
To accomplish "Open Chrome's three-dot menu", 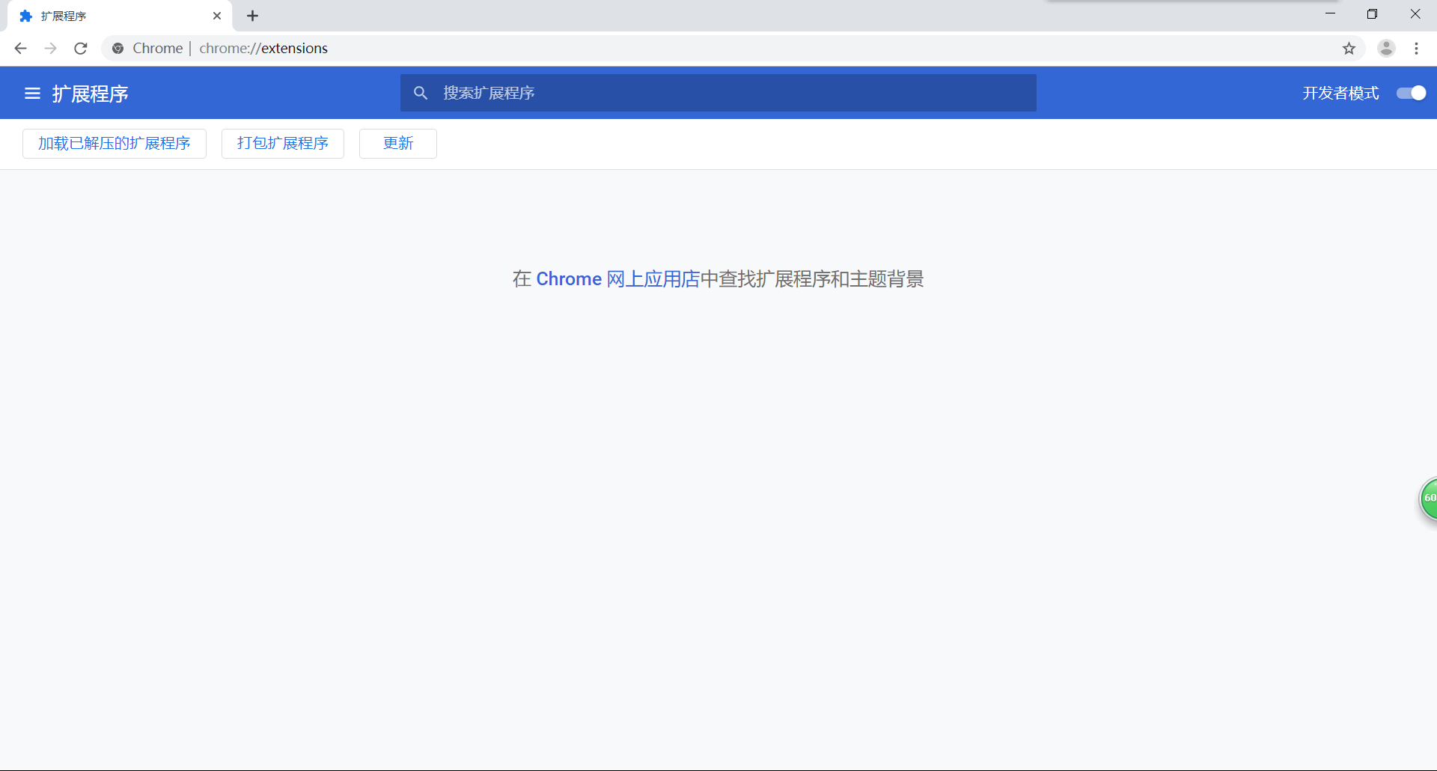I will pos(1417,48).
